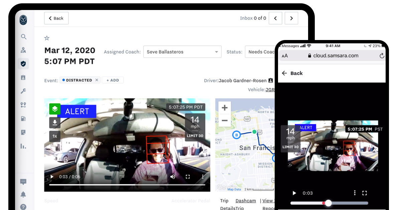The image size is (401, 210).
Task: Enter fullscreen on desktop video
Action: click(x=188, y=177)
